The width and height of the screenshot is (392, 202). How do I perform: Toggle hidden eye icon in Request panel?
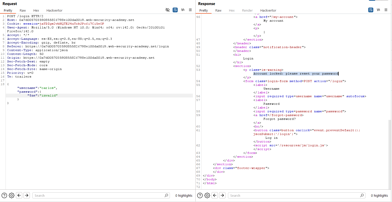click(x=168, y=10)
